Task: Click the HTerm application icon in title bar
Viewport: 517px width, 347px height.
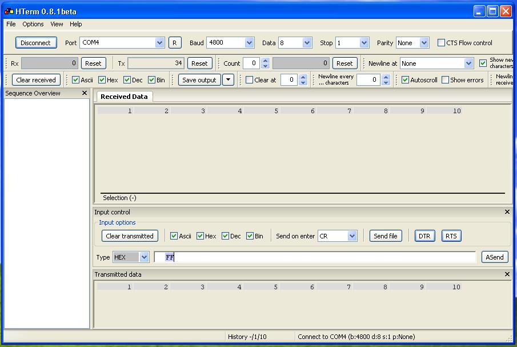Action: 9,11
